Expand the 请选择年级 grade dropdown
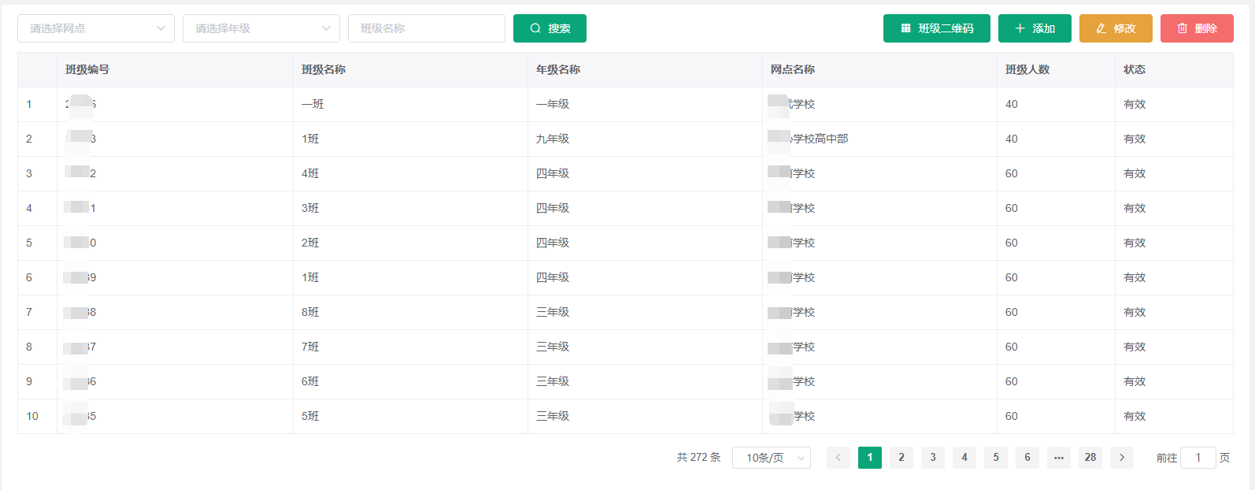This screenshot has height=490, width=1255. (261, 28)
